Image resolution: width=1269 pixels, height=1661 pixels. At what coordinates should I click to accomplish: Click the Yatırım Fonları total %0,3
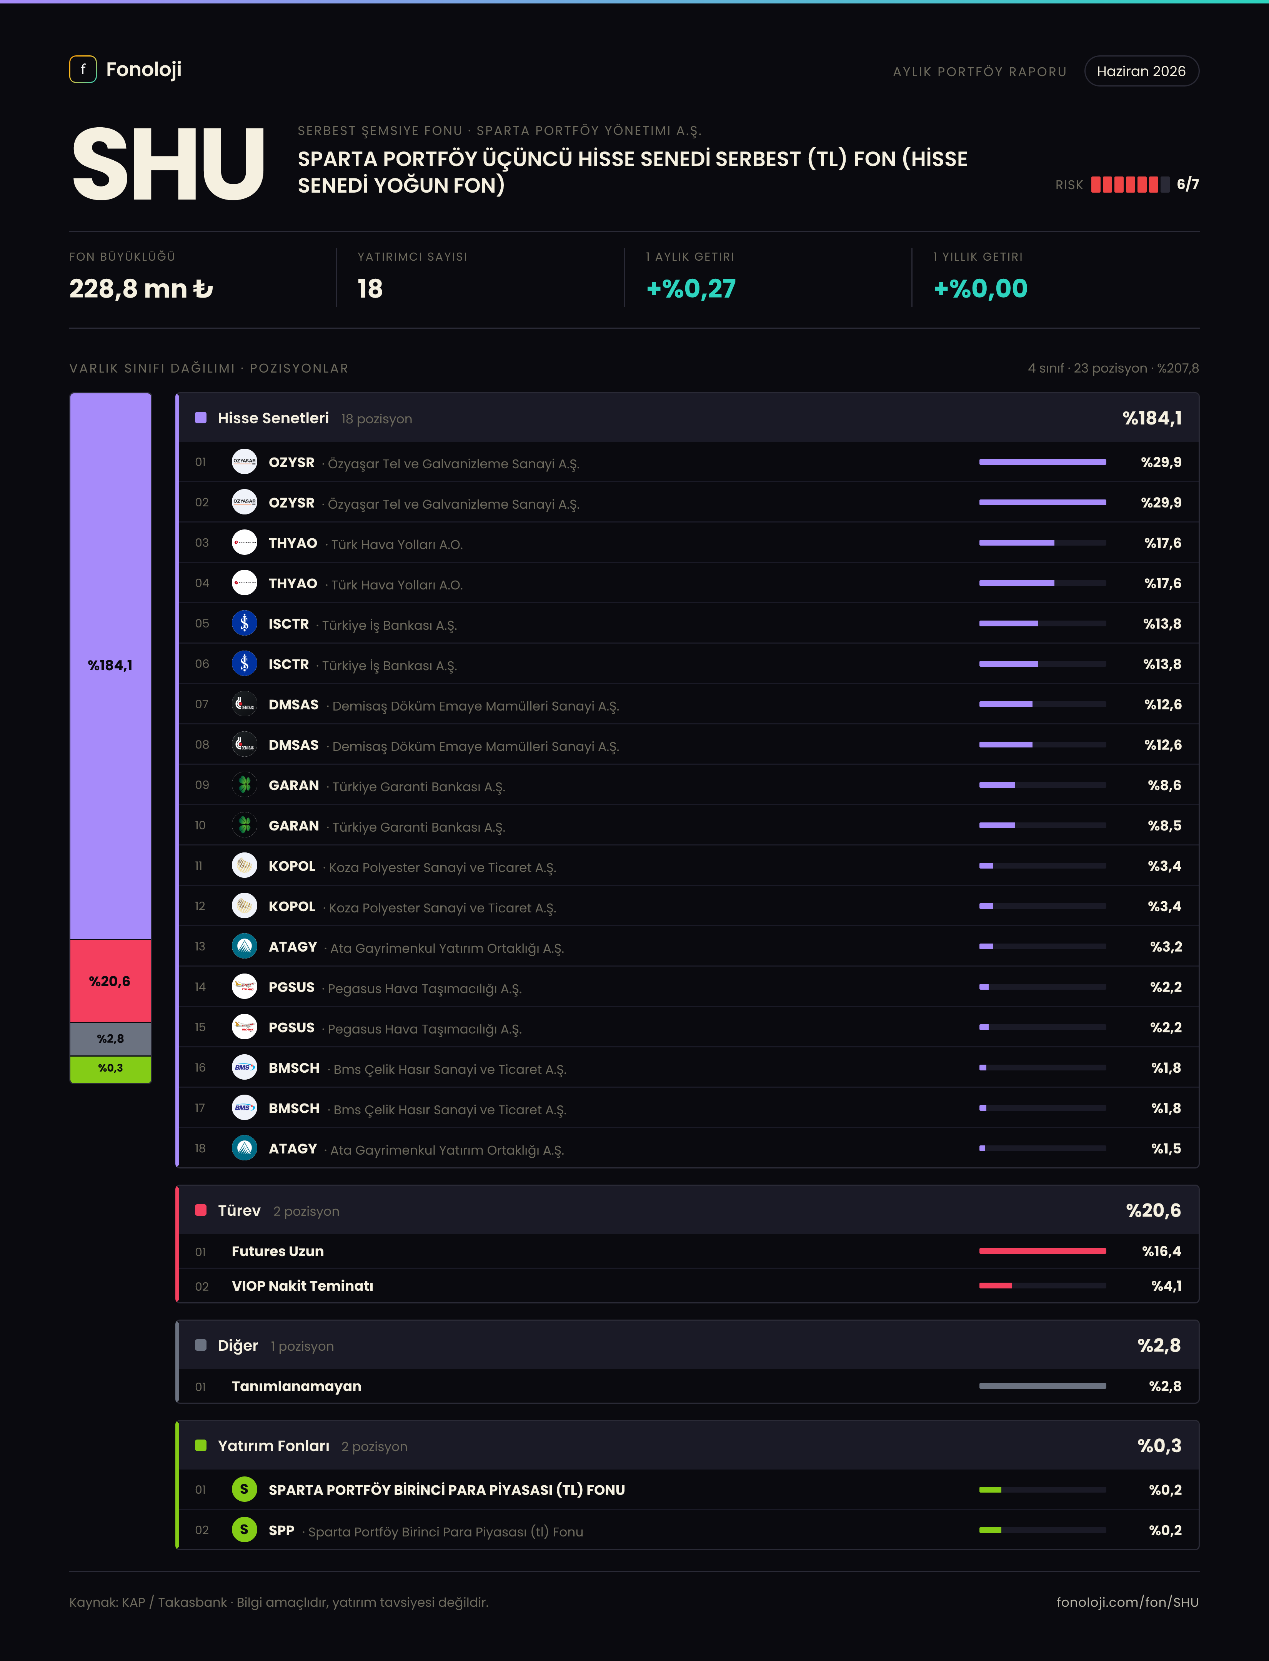point(1159,1446)
